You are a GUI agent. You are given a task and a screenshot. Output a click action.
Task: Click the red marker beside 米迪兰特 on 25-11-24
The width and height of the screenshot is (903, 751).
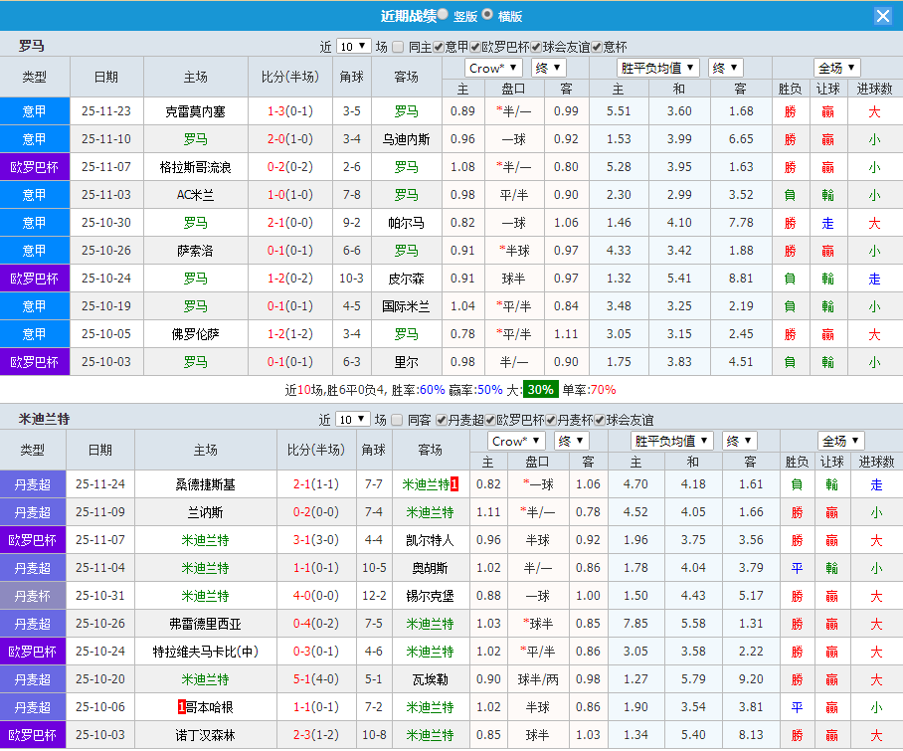click(x=453, y=484)
